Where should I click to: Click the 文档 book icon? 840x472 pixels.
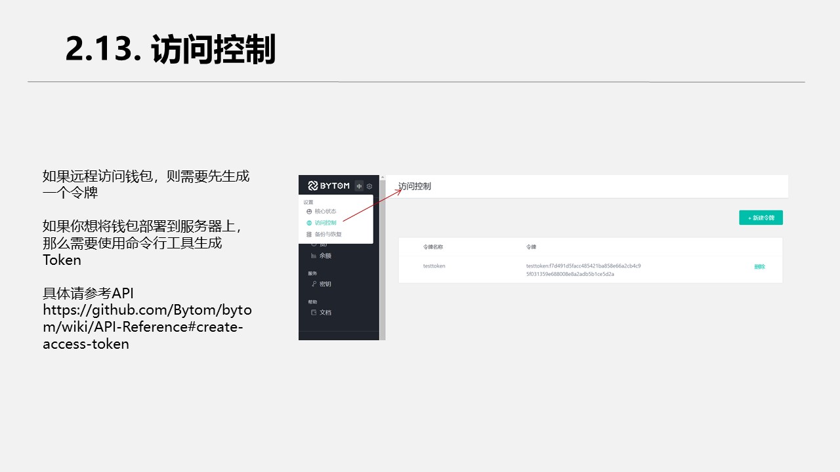[x=314, y=313]
